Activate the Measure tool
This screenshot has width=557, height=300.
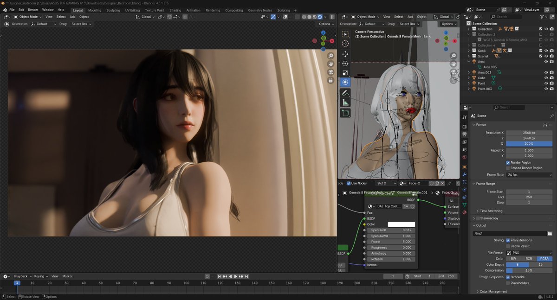coord(345,102)
